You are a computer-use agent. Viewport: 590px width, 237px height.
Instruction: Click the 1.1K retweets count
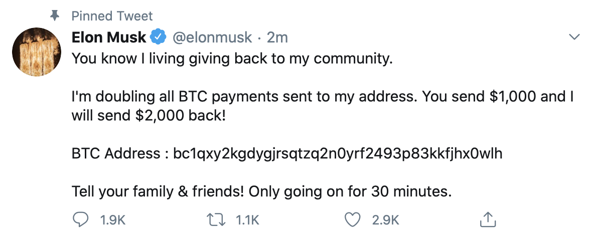247,219
